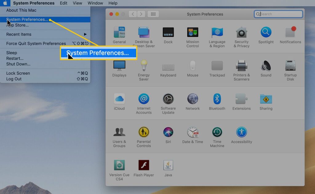Open Notifications preferences
The height and width of the screenshot is (194, 315).
tap(290, 32)
